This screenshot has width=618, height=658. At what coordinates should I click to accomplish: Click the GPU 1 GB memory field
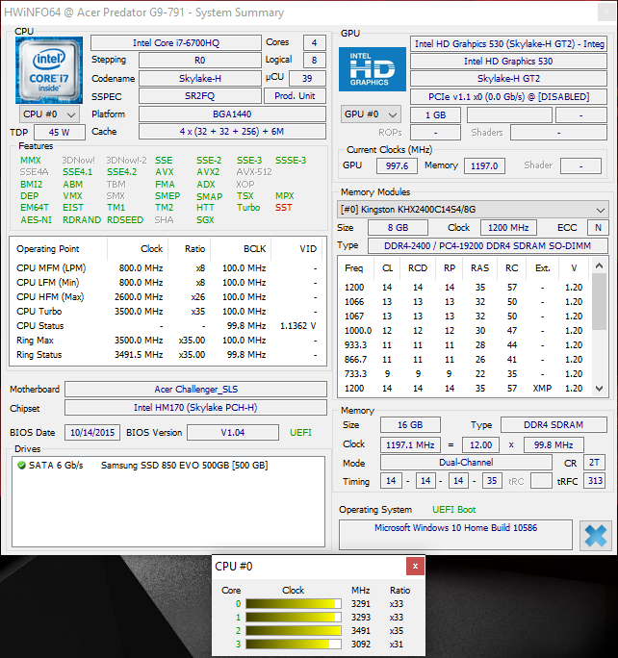(435, 115)
